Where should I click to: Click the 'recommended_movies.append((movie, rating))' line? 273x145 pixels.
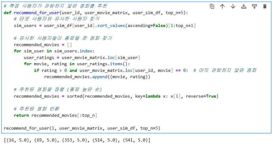click(97, 77)
